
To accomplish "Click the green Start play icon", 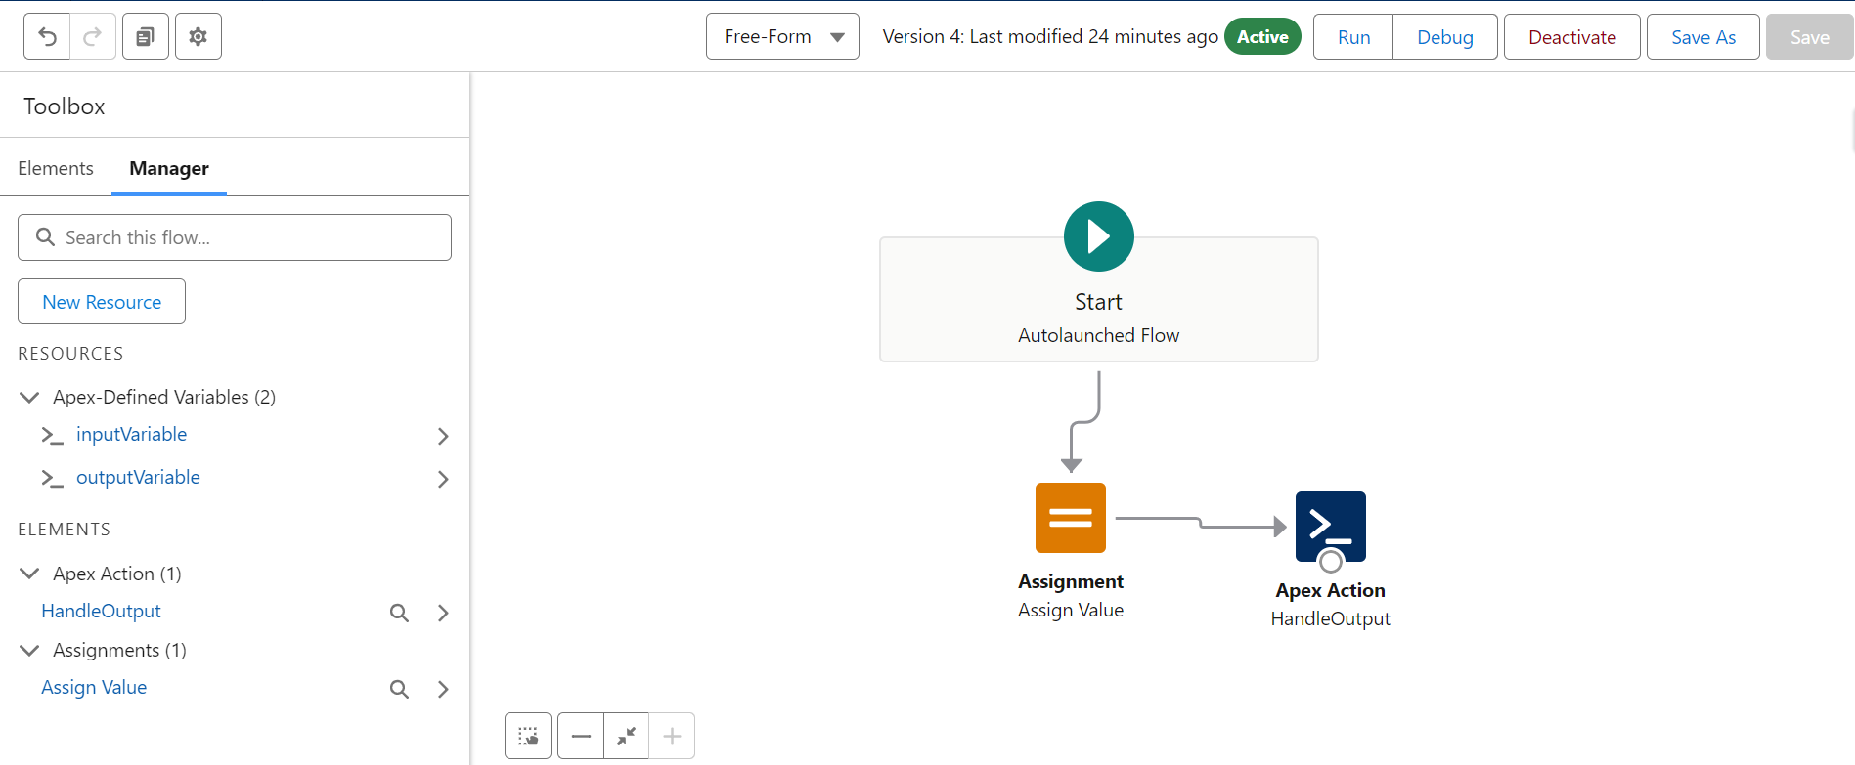I will pyautogui.click(x=1098, y=236).
